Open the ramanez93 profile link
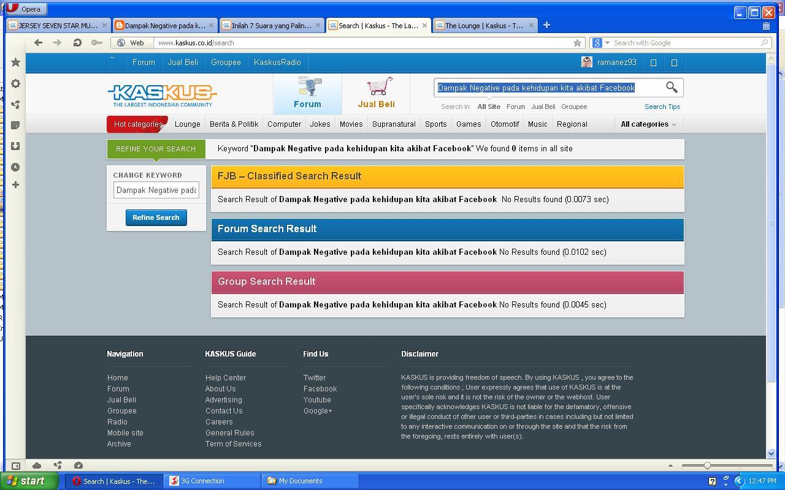Image resolution: width=785 pixels, height=490 pixels. click(616, 62)
